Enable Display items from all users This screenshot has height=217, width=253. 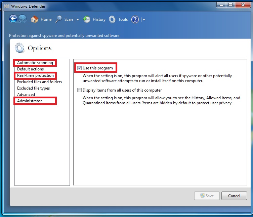(79, 90)
